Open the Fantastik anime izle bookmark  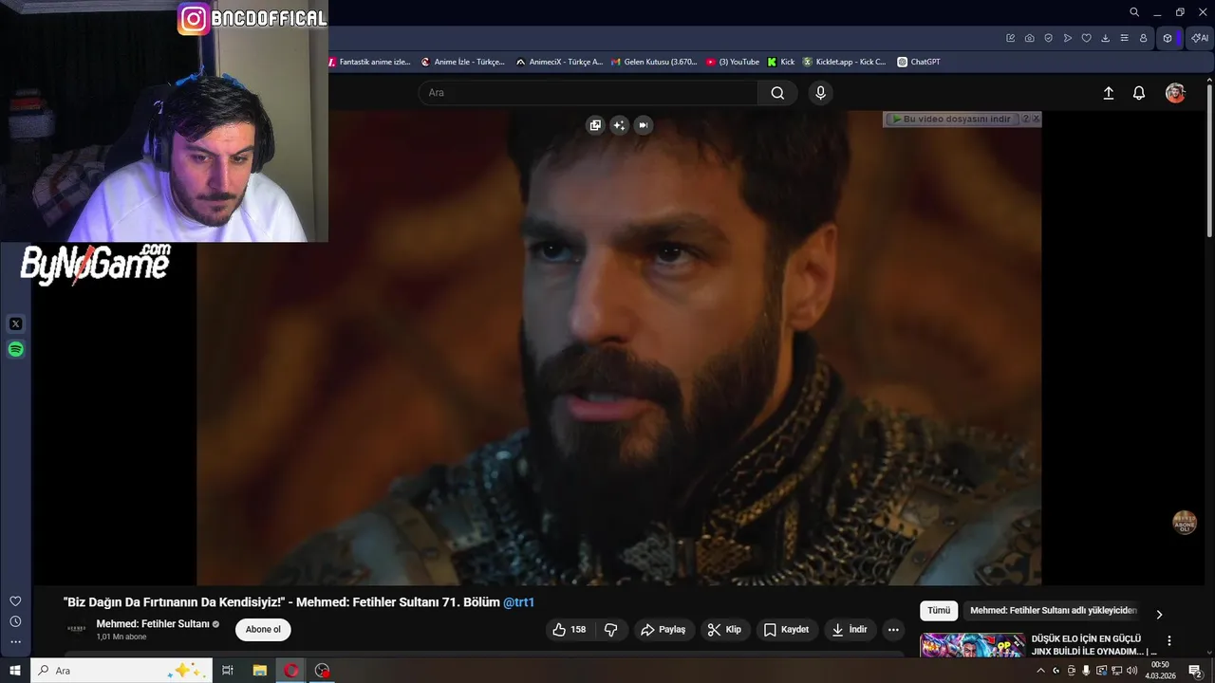(x=369, y=62)
